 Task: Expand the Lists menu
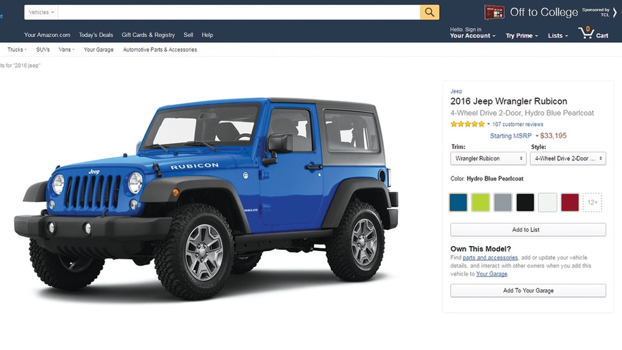(x=558, y=36)
